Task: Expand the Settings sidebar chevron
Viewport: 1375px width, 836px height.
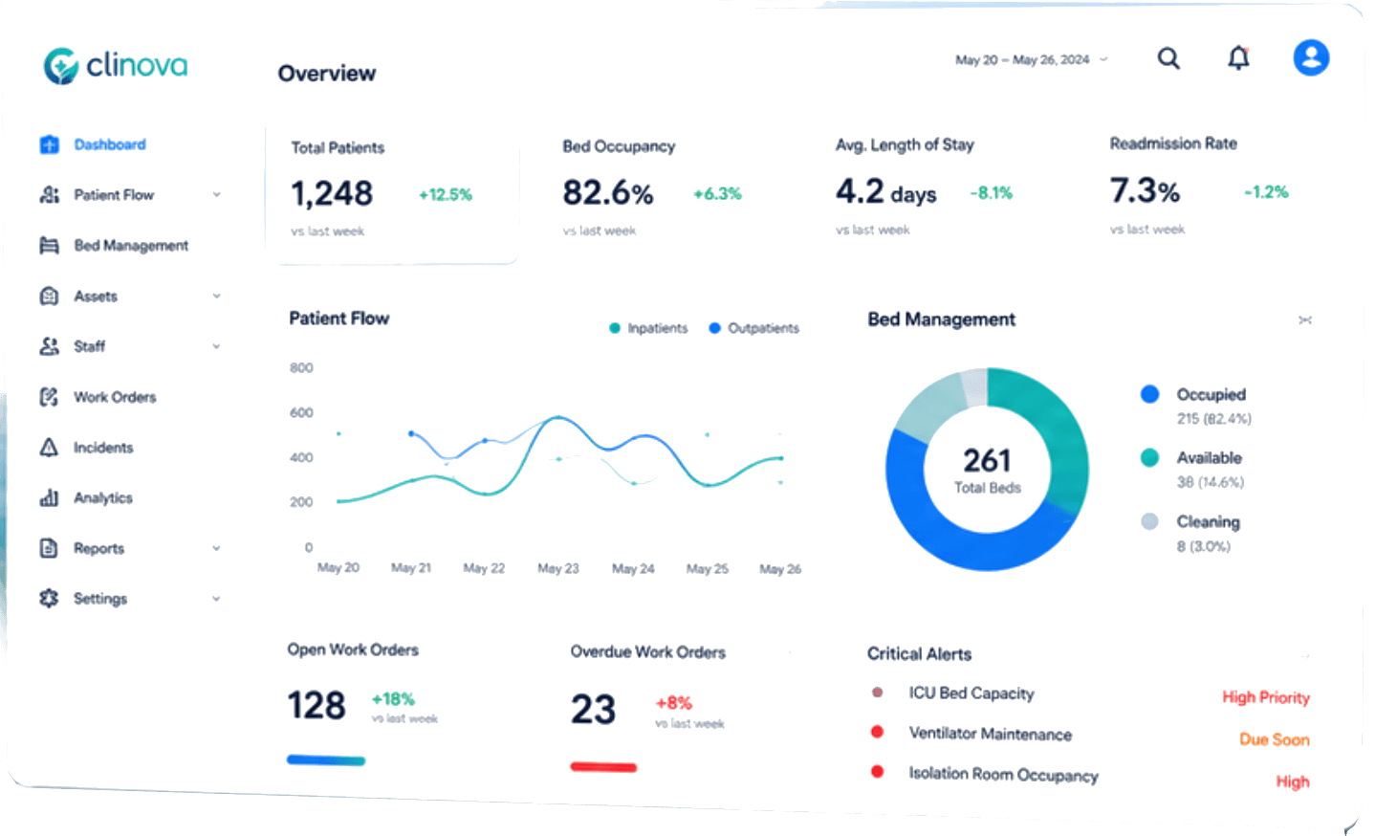Action: coord(217,599)
